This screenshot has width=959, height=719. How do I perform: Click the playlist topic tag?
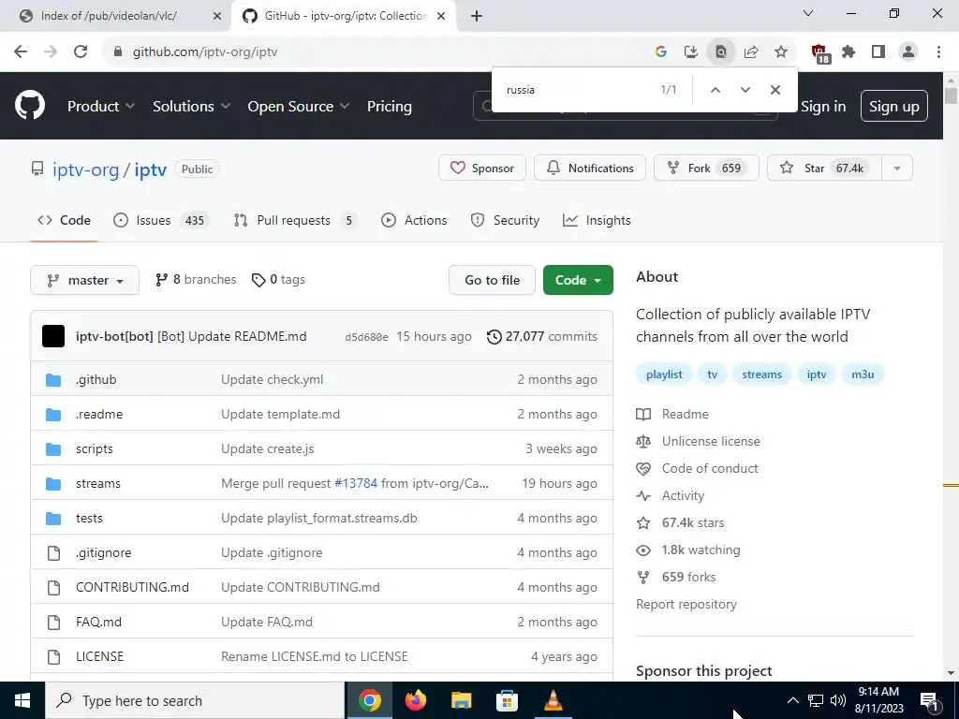664,374
